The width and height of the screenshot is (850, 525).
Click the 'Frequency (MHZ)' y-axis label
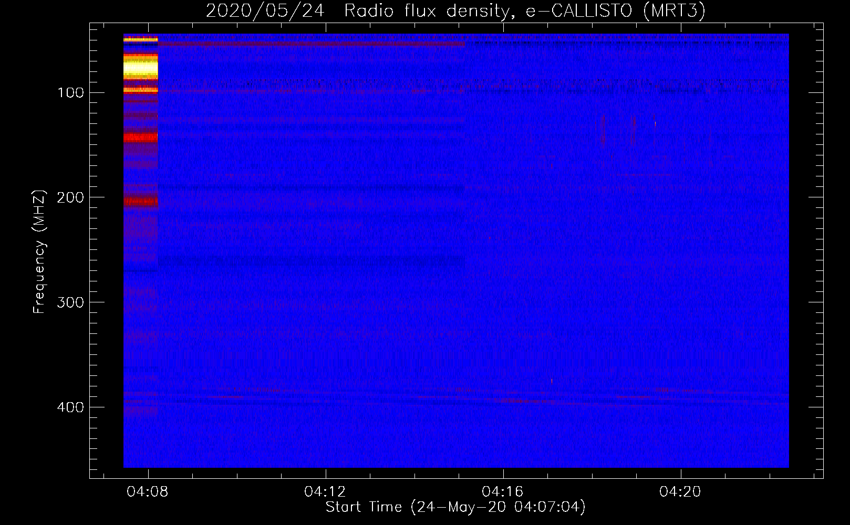(x=39, y=251)
